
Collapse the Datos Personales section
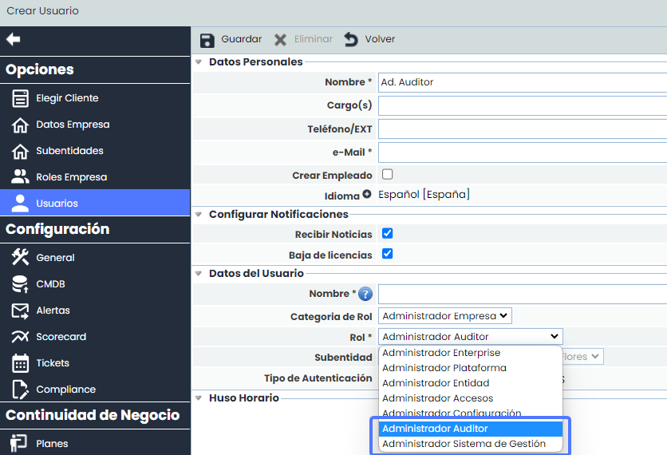click(199, 61)
